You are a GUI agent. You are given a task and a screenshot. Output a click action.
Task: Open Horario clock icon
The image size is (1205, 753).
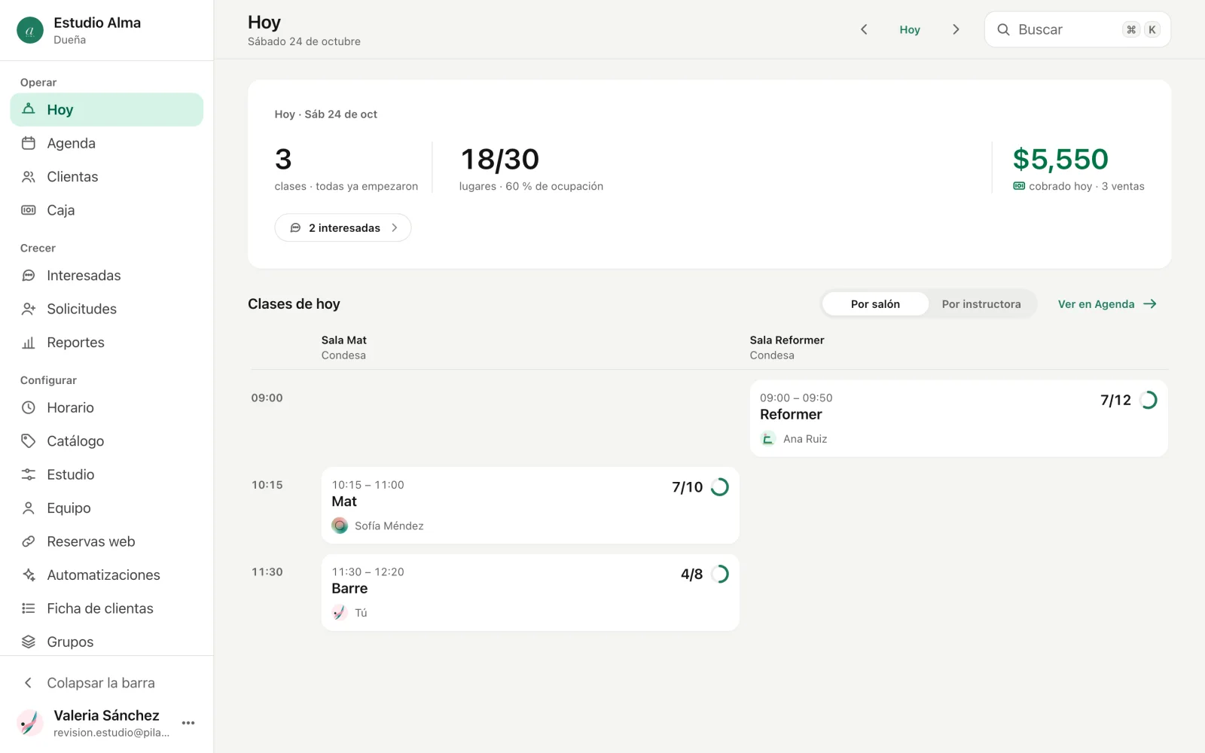pos(29,407)
